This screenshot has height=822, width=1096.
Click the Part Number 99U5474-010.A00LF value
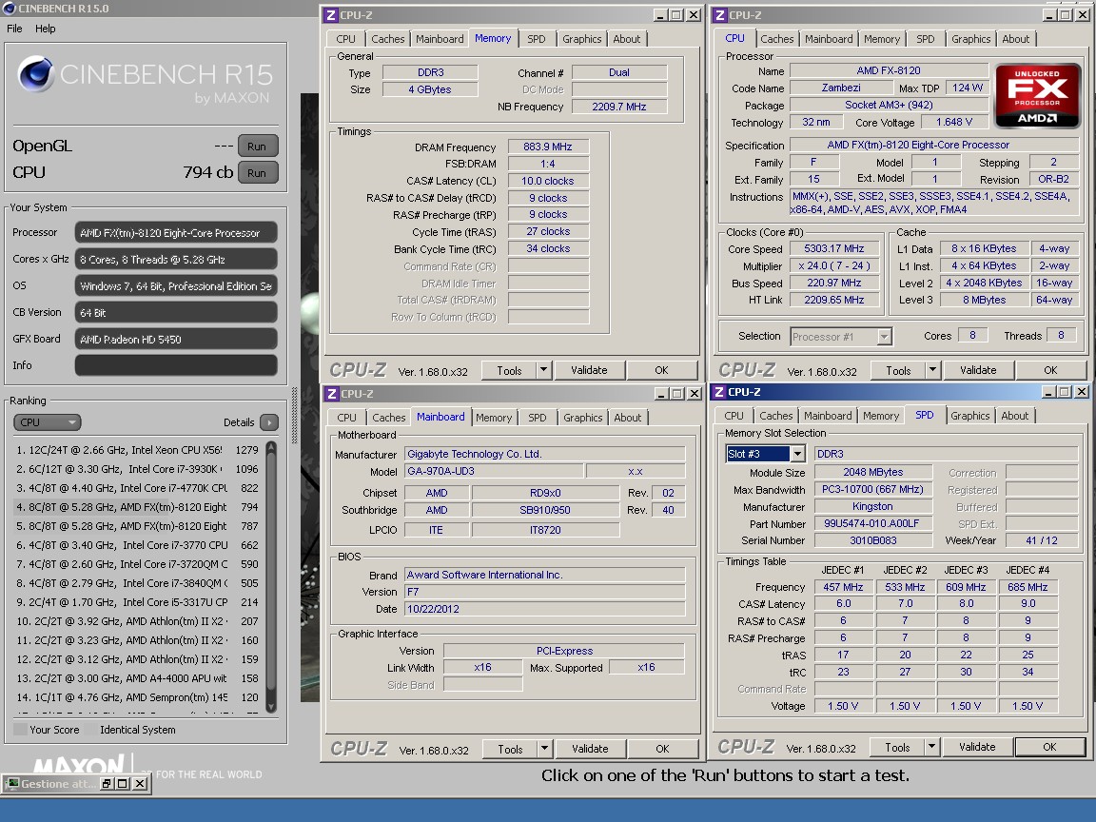point(872,523)
